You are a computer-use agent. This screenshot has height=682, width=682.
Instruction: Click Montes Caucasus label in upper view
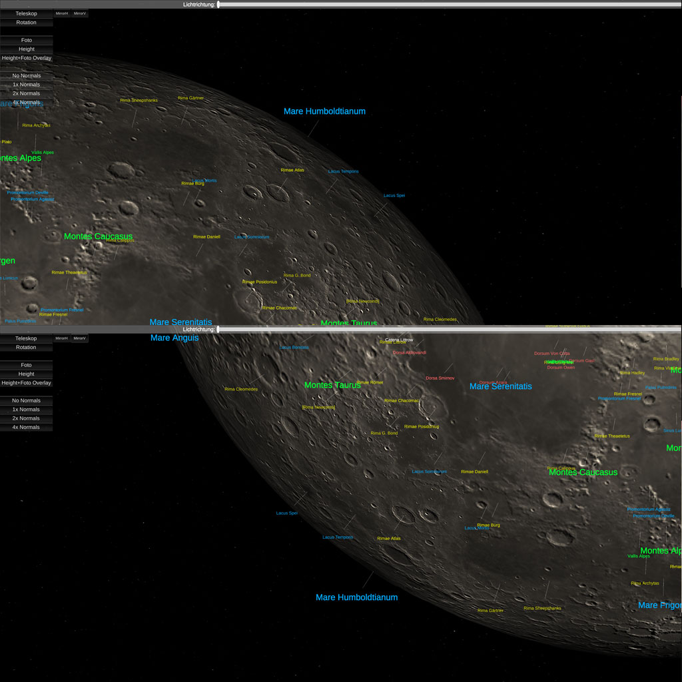click(x=99, y=236)
